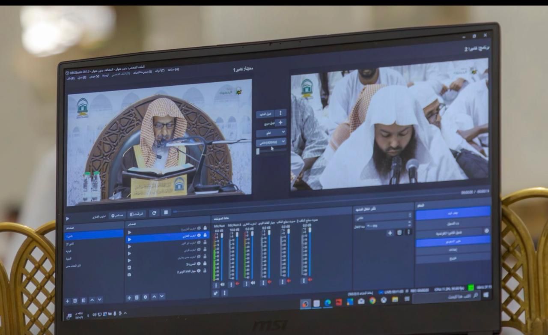Toggle visibility eye of the highlighted source
The image size is (548, 335).
pos(199,235)
